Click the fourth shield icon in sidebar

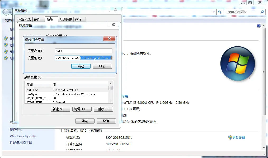click(6, 58)
